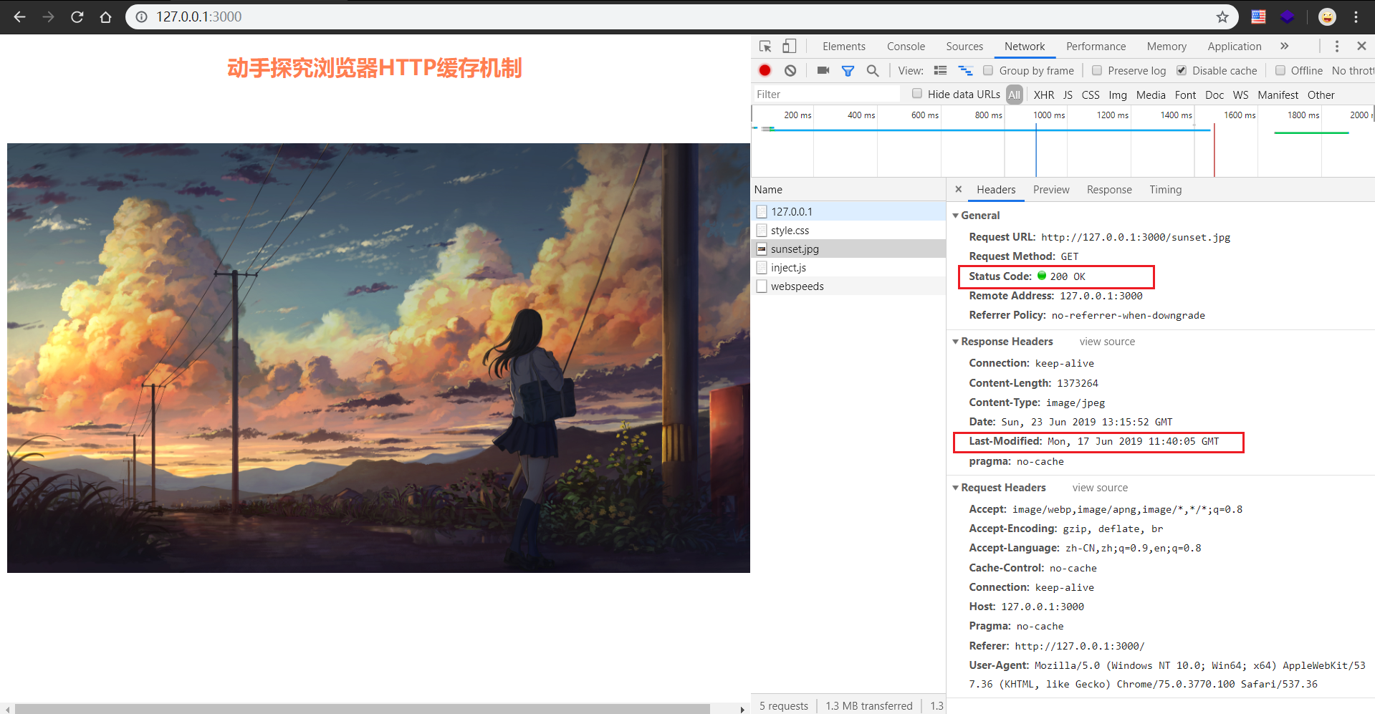Go back with the browser back arrow

pyautogui.click(x=20, y=16)
